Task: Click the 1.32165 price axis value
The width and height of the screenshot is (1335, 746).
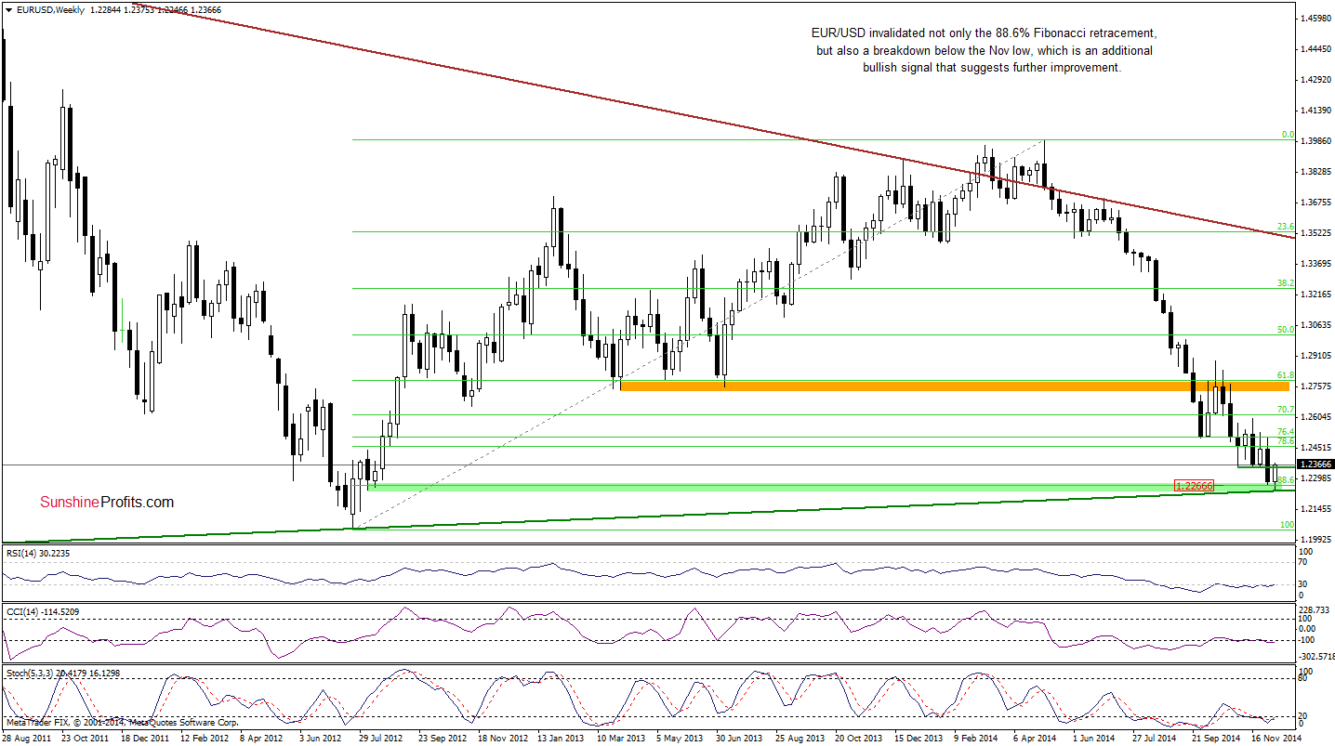Action: 1316,294
